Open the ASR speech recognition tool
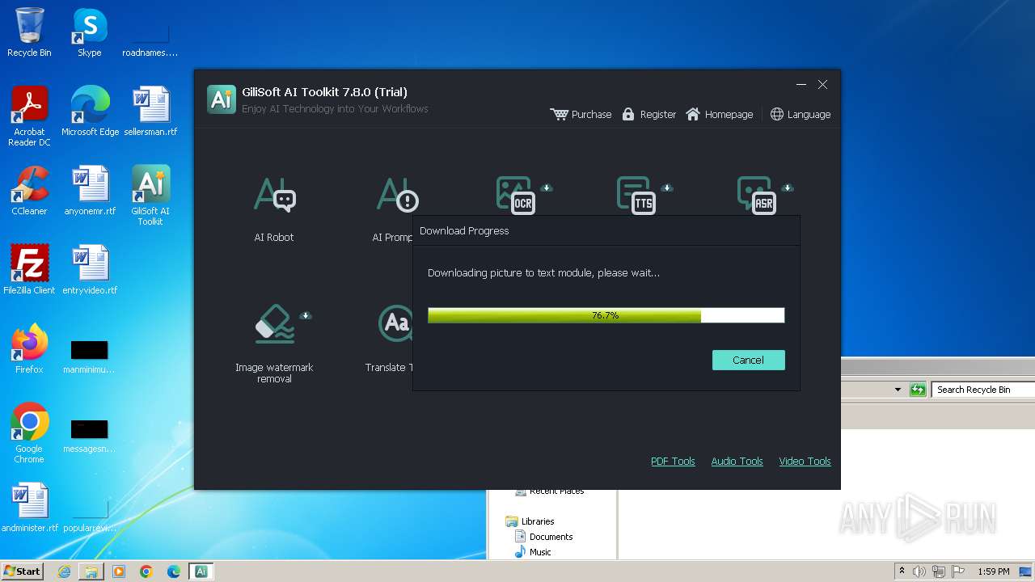Screen dimensions: 1035x582 (x=758, y=195)
